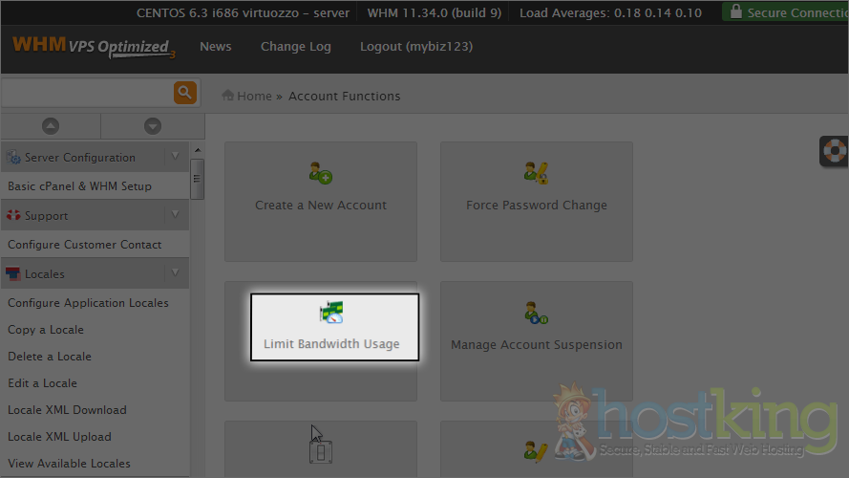
Task: Open Manage Account Suspension icon
Action: point(536,314)
